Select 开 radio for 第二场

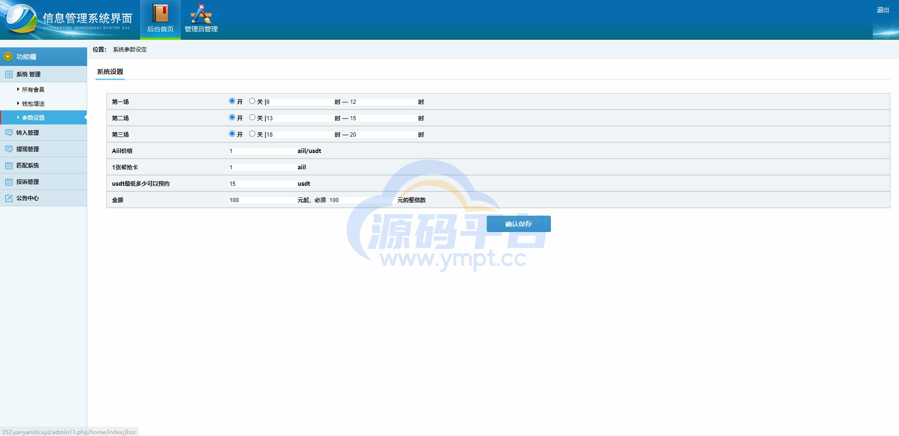[232, 117]
